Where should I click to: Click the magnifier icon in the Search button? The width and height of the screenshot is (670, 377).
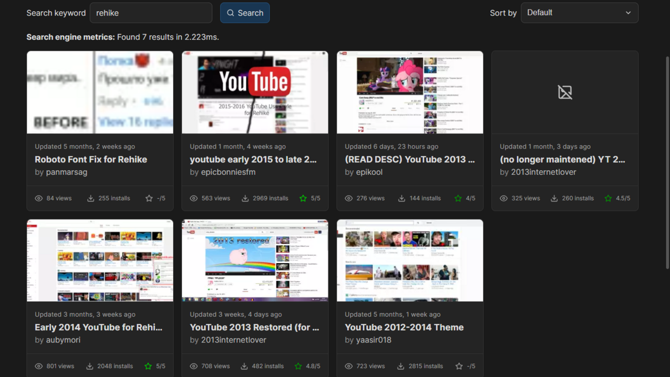click(x=231, y=13)
